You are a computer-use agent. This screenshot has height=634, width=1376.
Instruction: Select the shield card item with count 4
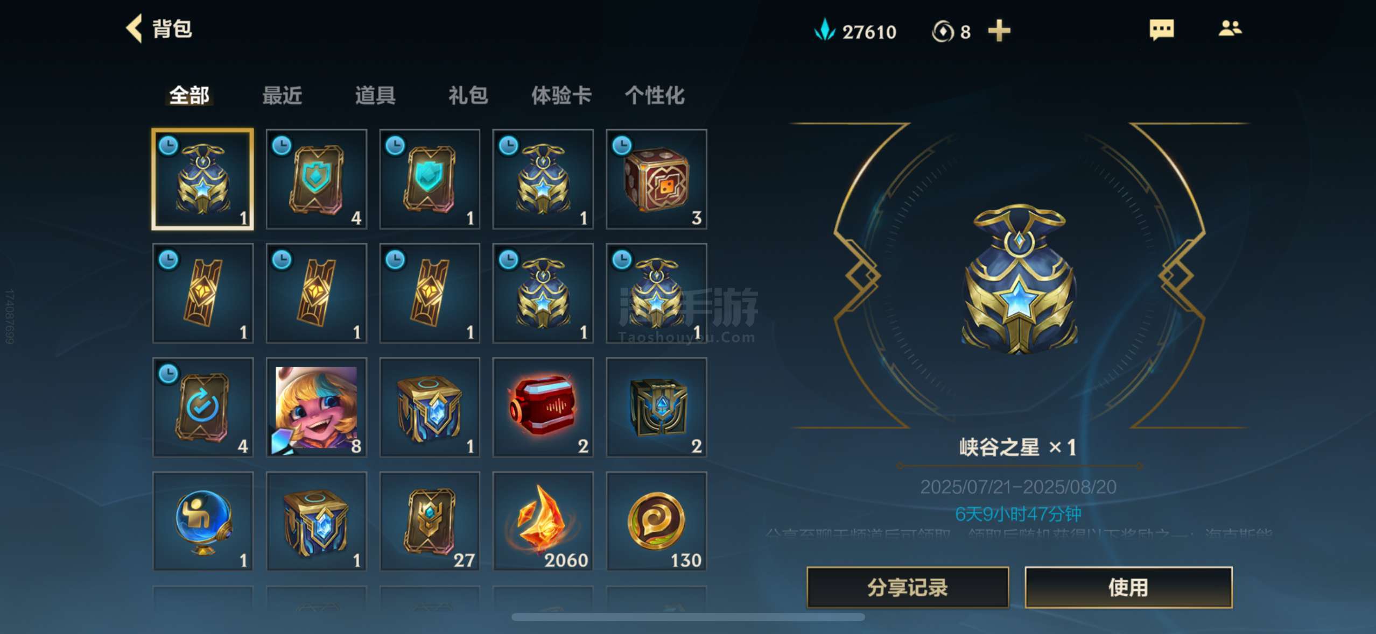click(x=317, y=179)
